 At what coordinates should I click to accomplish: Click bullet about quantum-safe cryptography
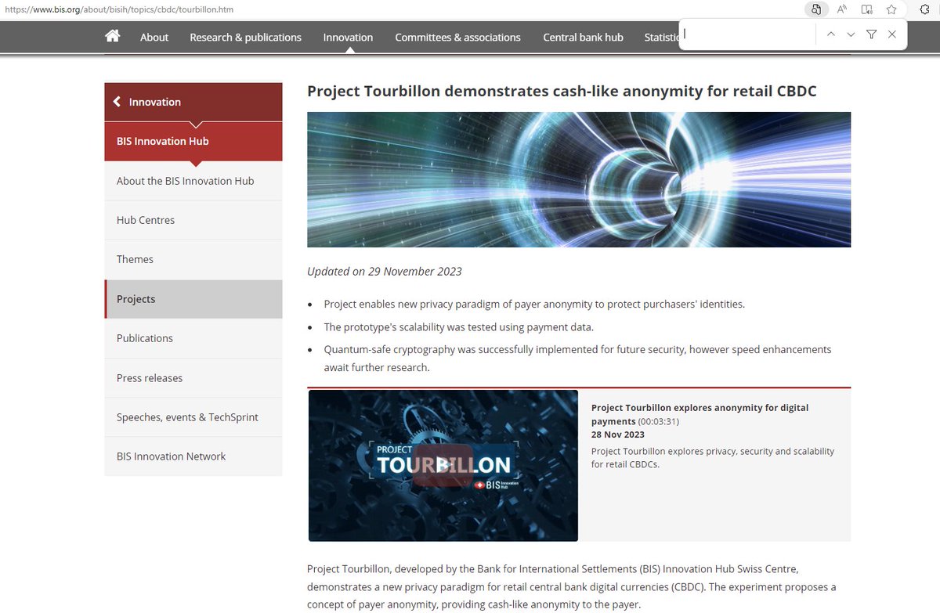click(578, 359)
